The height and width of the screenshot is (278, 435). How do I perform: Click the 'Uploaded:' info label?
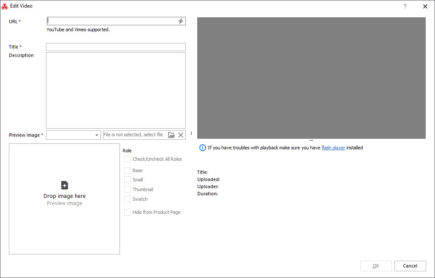[209, 179]
